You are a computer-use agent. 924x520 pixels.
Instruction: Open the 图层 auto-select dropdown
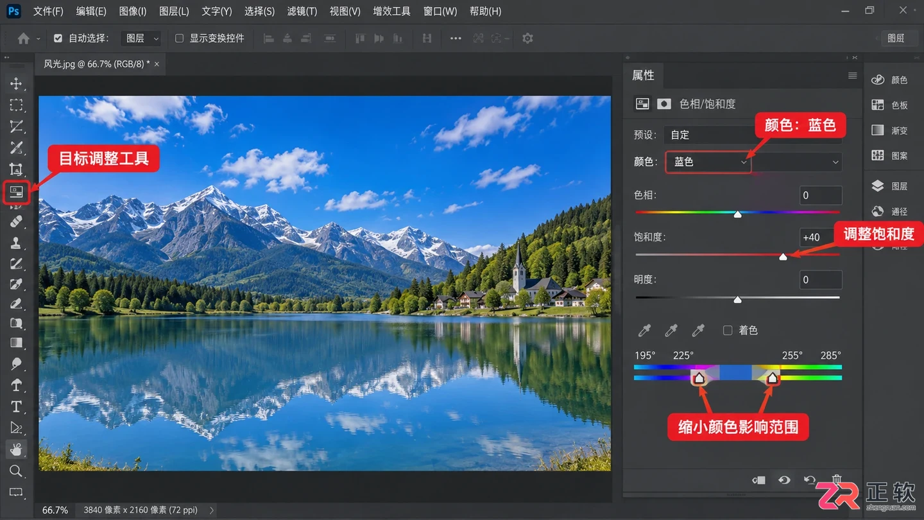[x=141, y=39]
